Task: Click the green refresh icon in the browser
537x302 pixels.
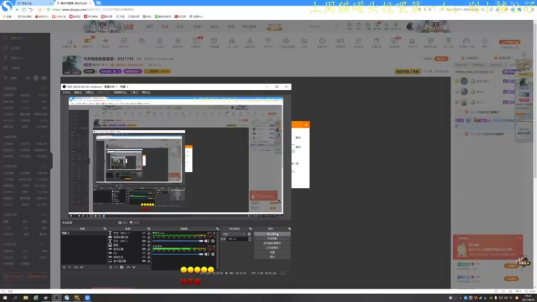Action: [23, 9]
